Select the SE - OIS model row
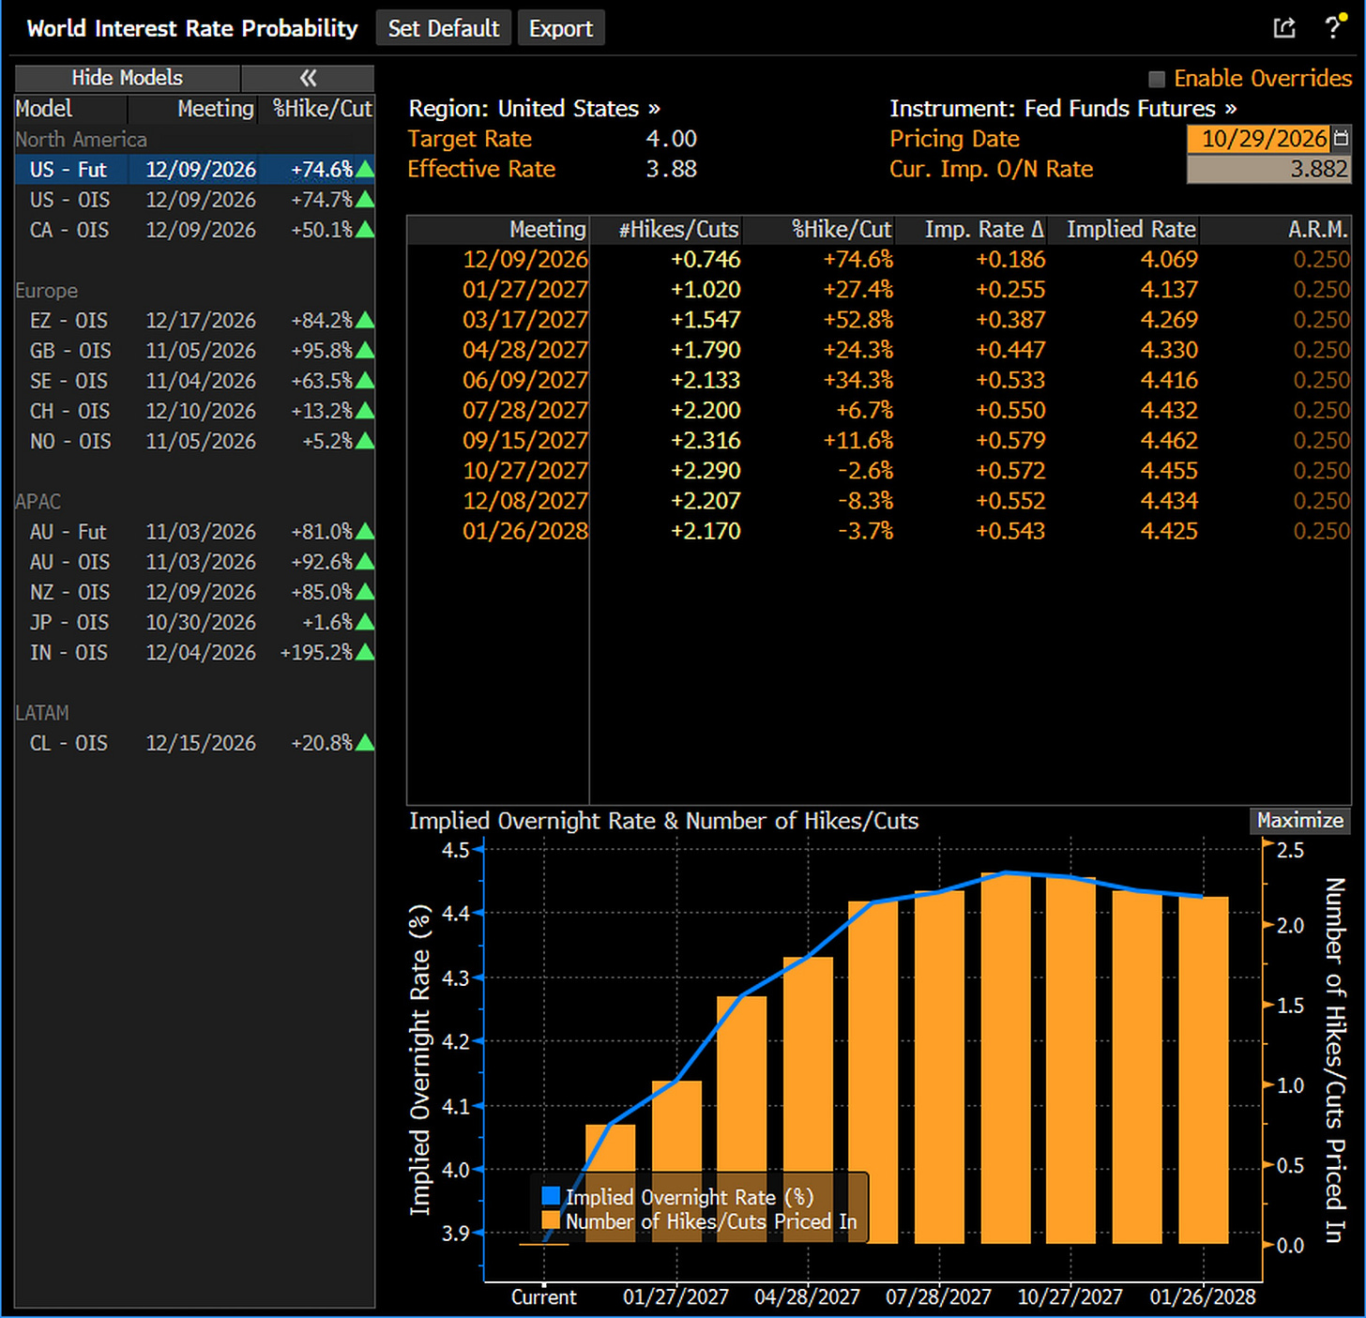Image resolution: width=1366 pixels, height=1318 pixels. tap(195, 381)
